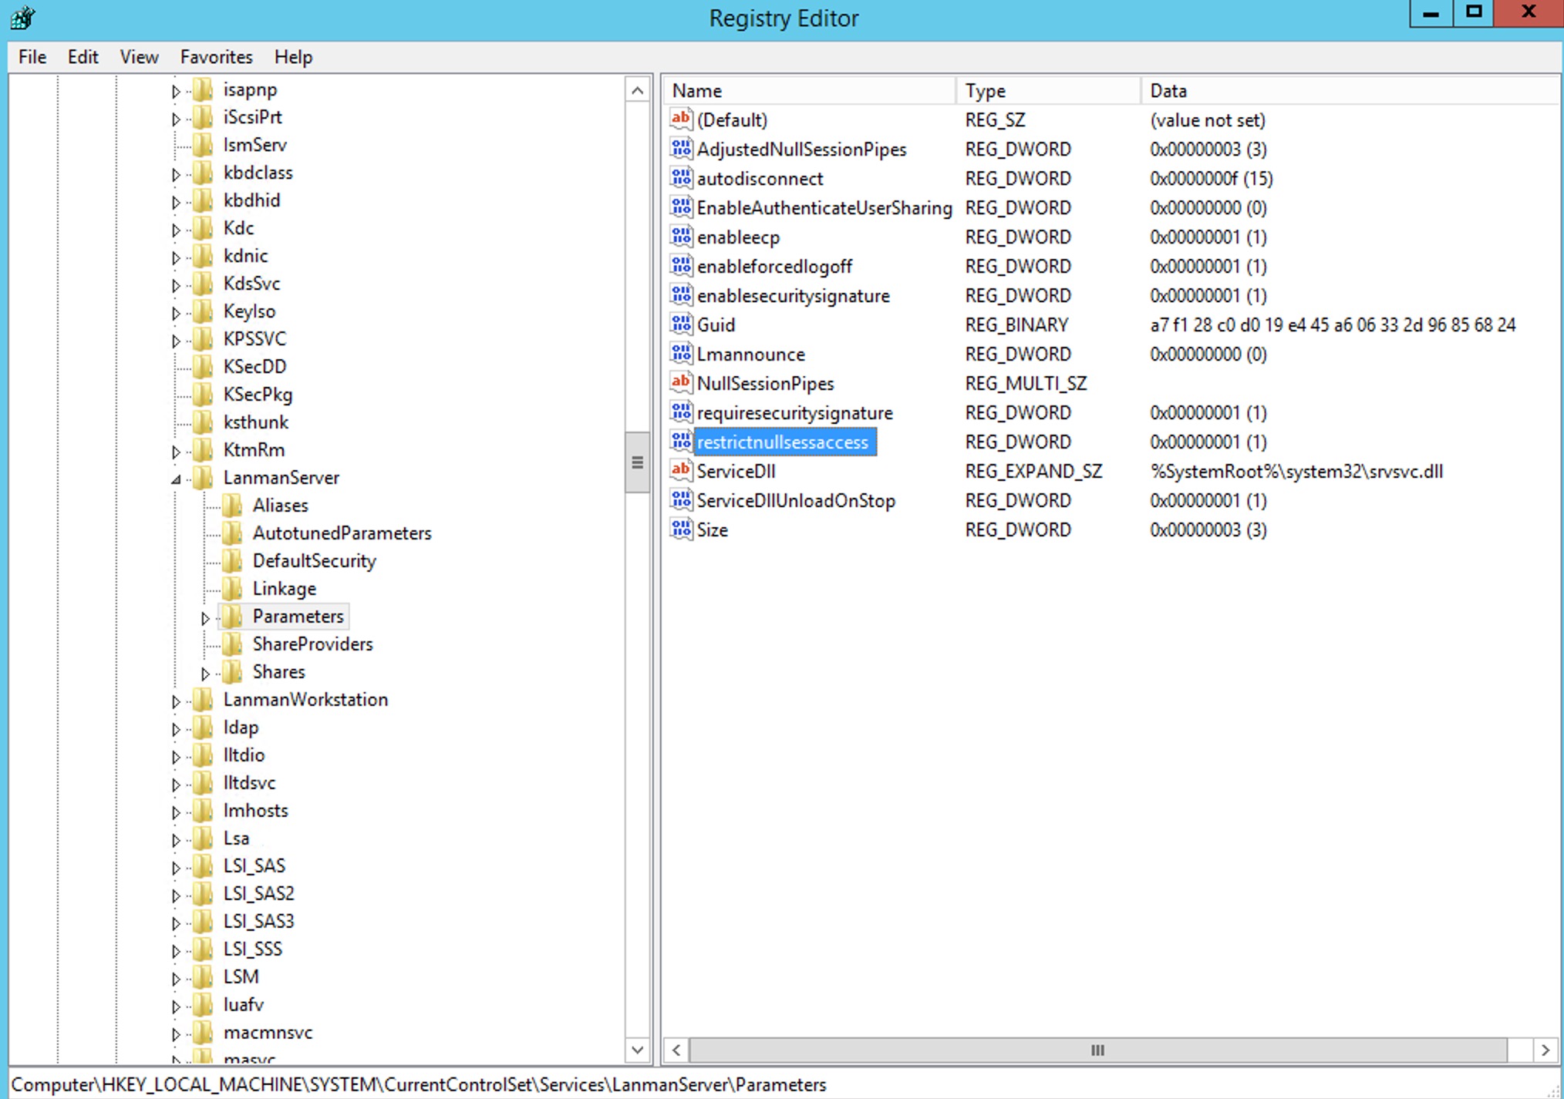The width and height of the screenshot is (1564, 1099).
Task: Open the File menu
Action: 32,57
